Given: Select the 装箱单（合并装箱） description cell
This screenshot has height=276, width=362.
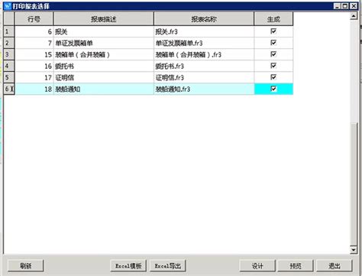Looking at the screenshot, I should click(x=104, y=54).
